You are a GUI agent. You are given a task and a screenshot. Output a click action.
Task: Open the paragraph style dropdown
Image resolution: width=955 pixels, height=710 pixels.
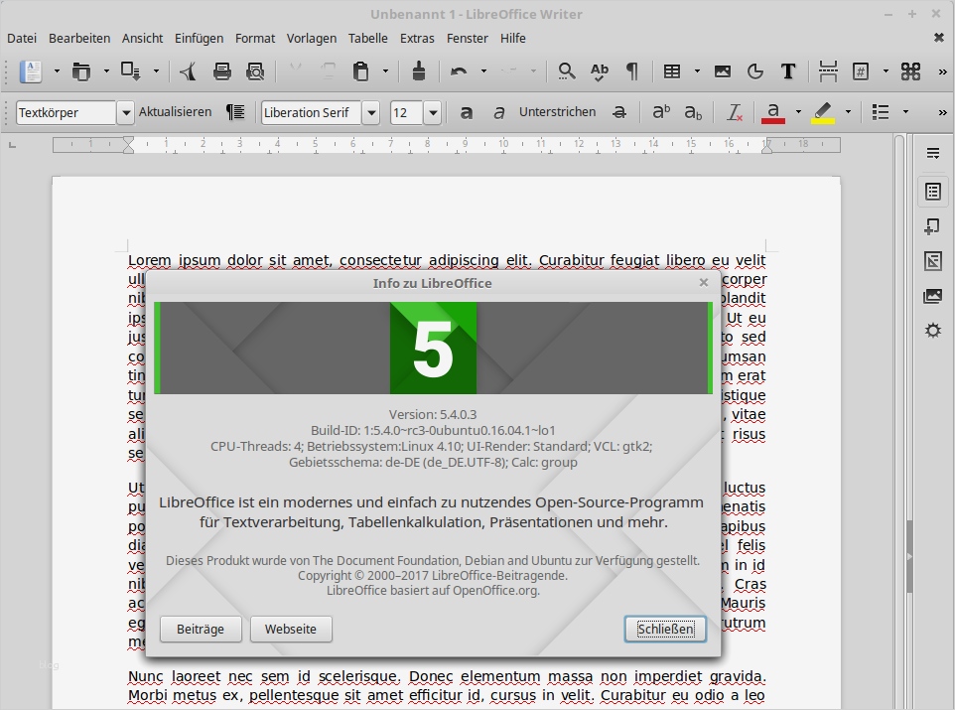[125, 113]
